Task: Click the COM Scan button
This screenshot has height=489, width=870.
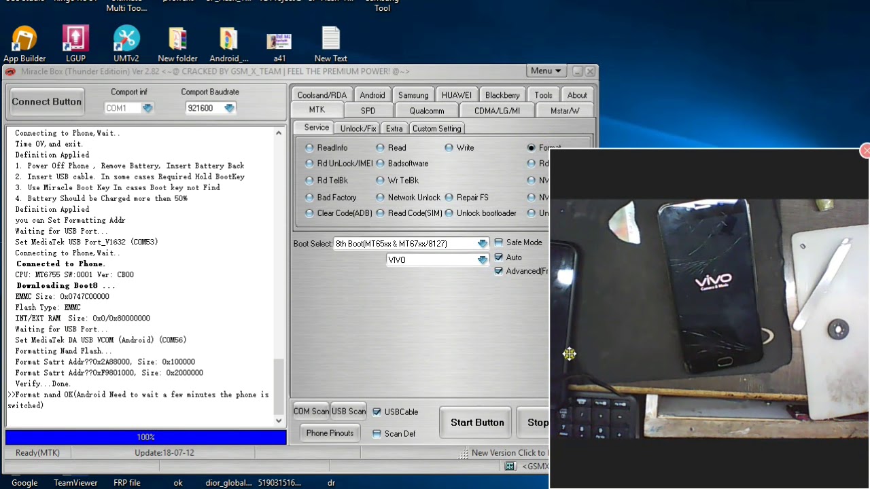Action: click(311, 411)
